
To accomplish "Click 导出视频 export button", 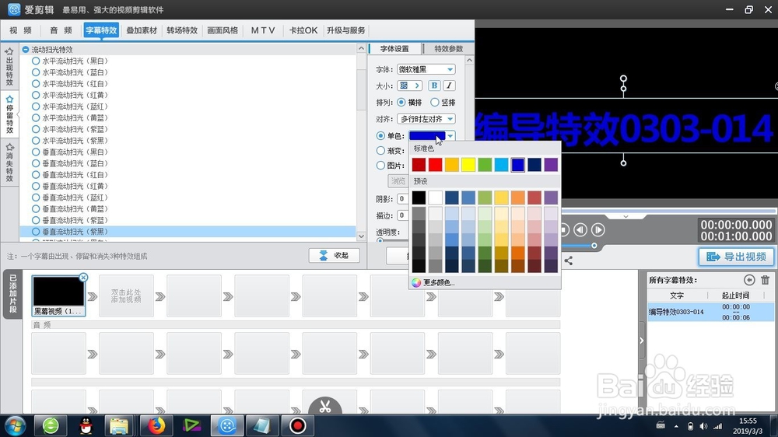I will click(x=736, y=257).
